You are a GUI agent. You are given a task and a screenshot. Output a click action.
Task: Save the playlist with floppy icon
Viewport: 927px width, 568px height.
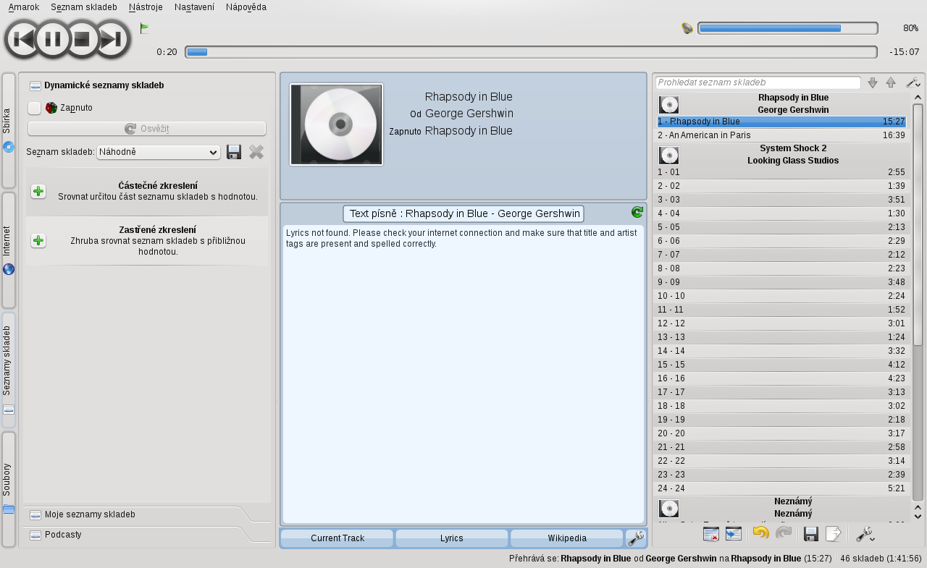point(811,534)
